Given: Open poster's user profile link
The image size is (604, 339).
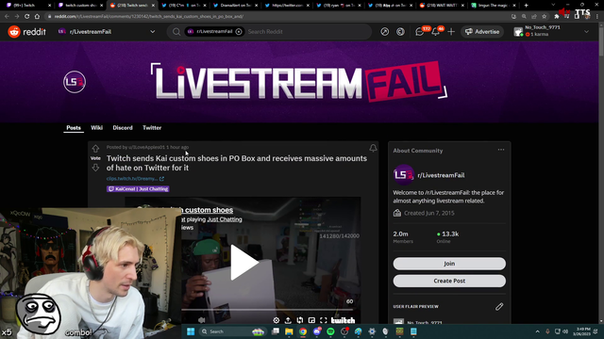Looking at the screenshot, I should point(146,147).
